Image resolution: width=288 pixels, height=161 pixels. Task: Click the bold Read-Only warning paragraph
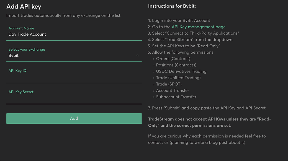(x=209, y=122)
